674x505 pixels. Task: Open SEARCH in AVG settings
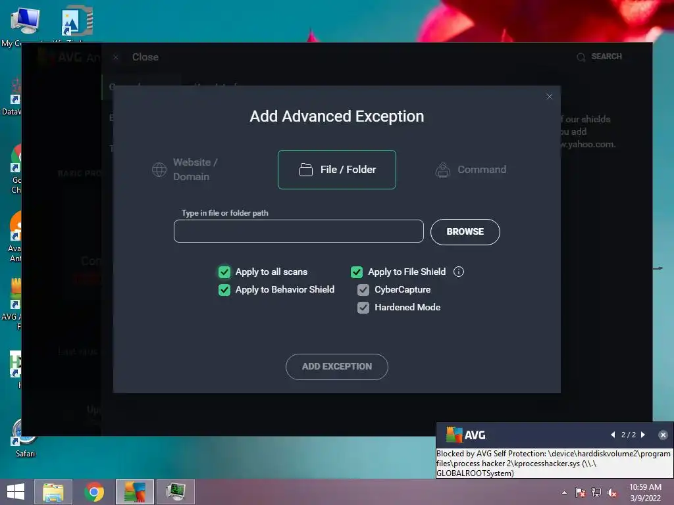coord(606,57)
